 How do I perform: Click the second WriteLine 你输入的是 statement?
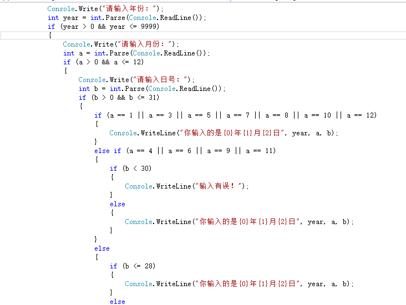[239, 222]
